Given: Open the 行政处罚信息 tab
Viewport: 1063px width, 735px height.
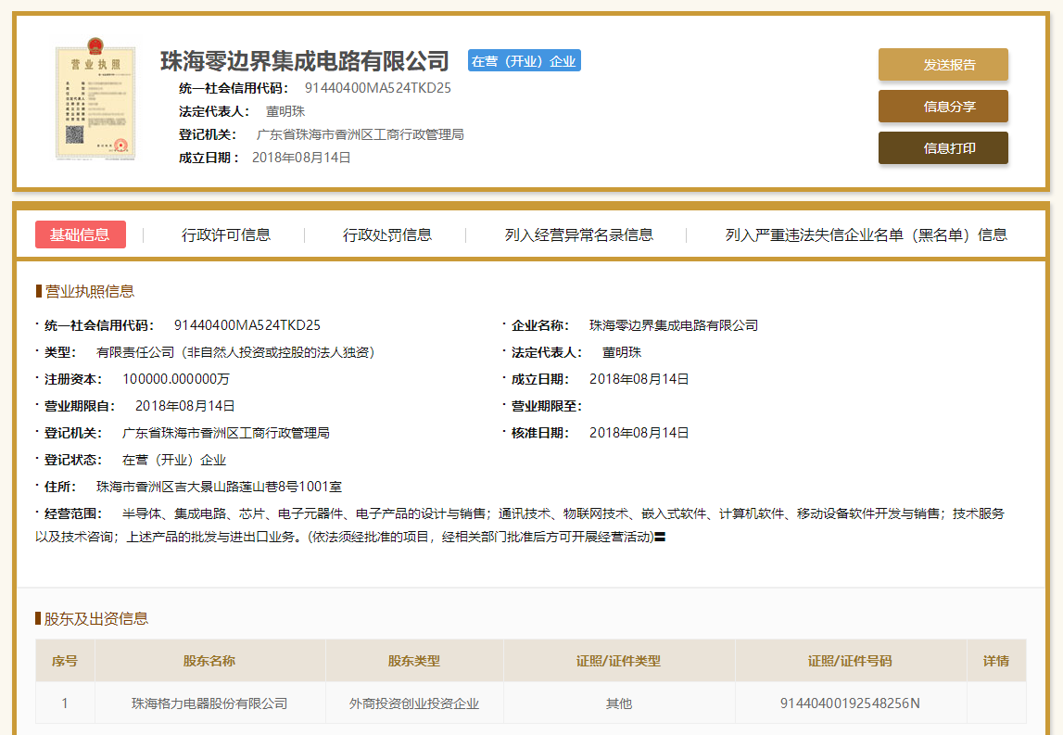Looking at the screenshot, I should coord(387,234).
